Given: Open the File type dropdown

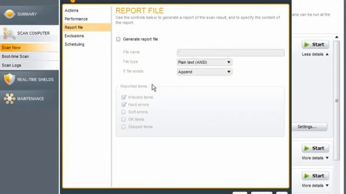Looking at the screenshot, I should coord(204,63).
